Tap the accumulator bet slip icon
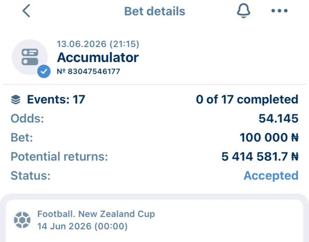Viewport: 309px width, 242px height. point(30,57)
